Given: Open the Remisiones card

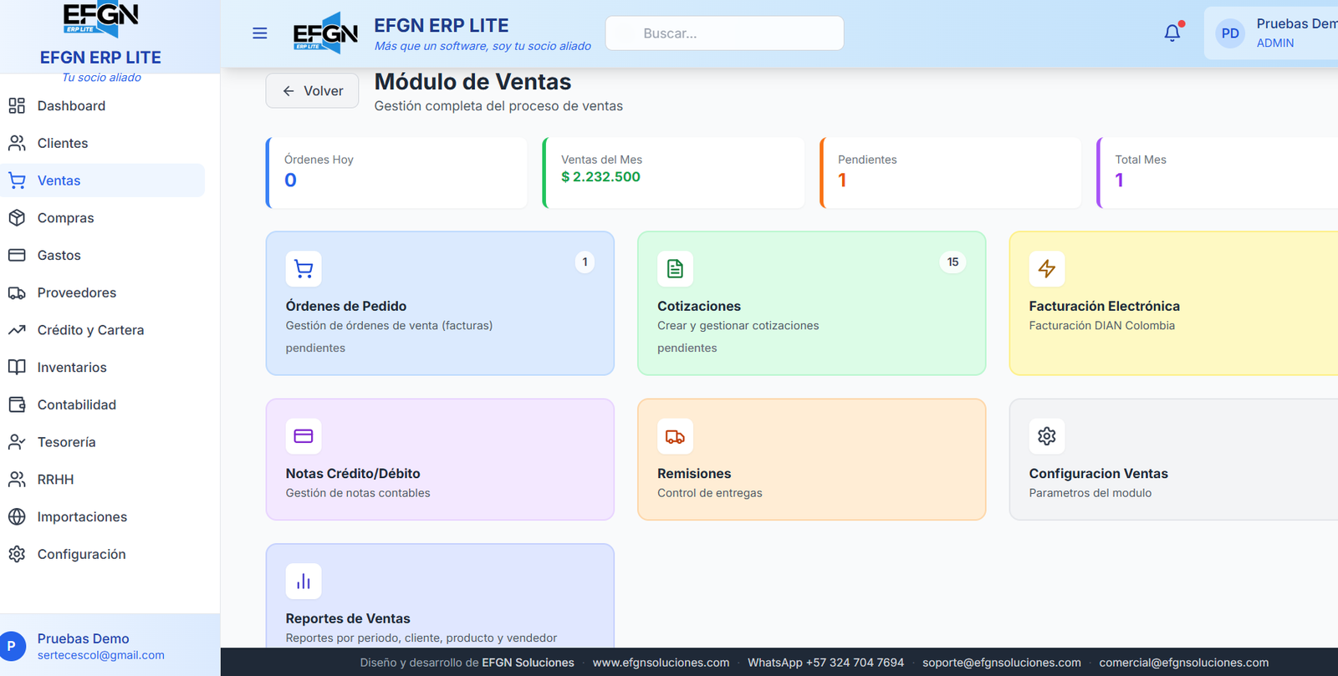Looking at the screenshot, I should [811, 460].
